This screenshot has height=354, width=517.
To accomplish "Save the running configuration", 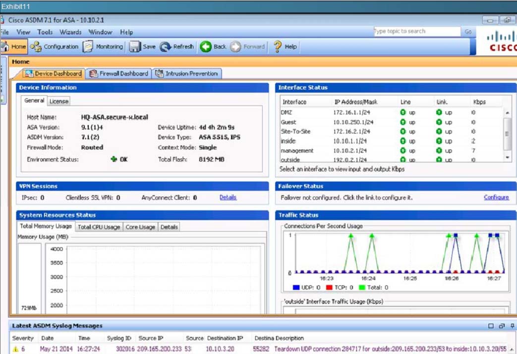I will tap(142, 47).
